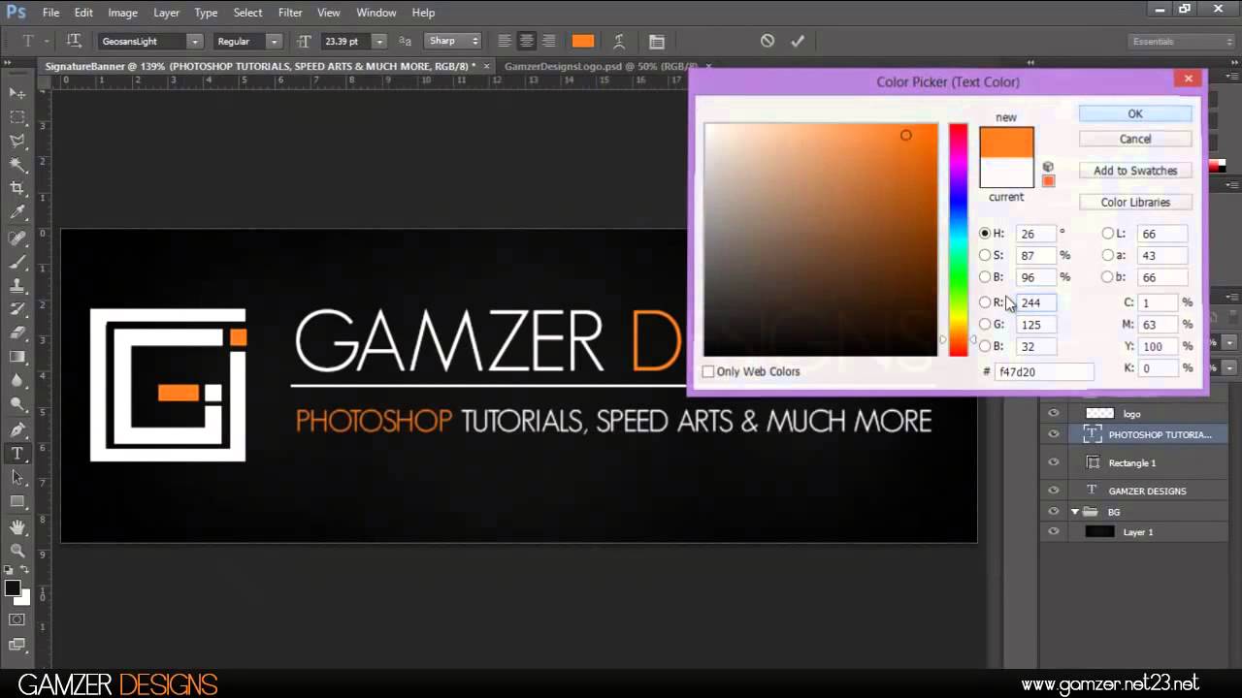Select the Eraser tool

click(x=17, y=333)
